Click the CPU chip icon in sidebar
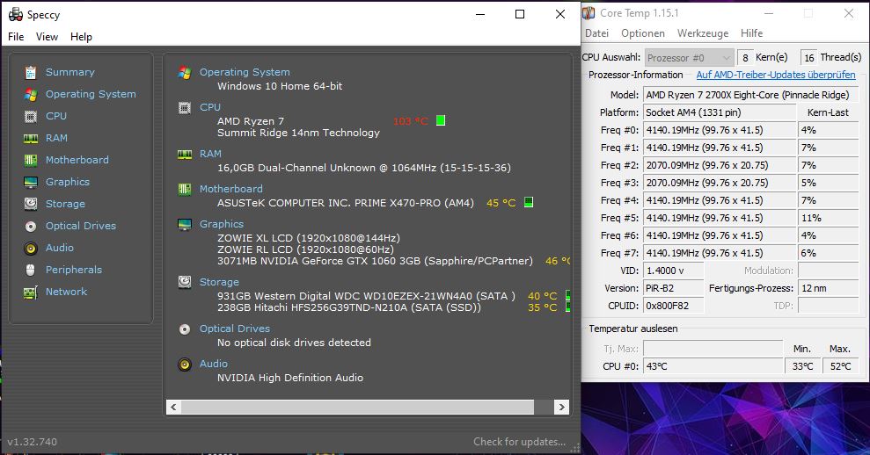Image resolution: width=870 pixels, height=455 pixels. [31, 116]
